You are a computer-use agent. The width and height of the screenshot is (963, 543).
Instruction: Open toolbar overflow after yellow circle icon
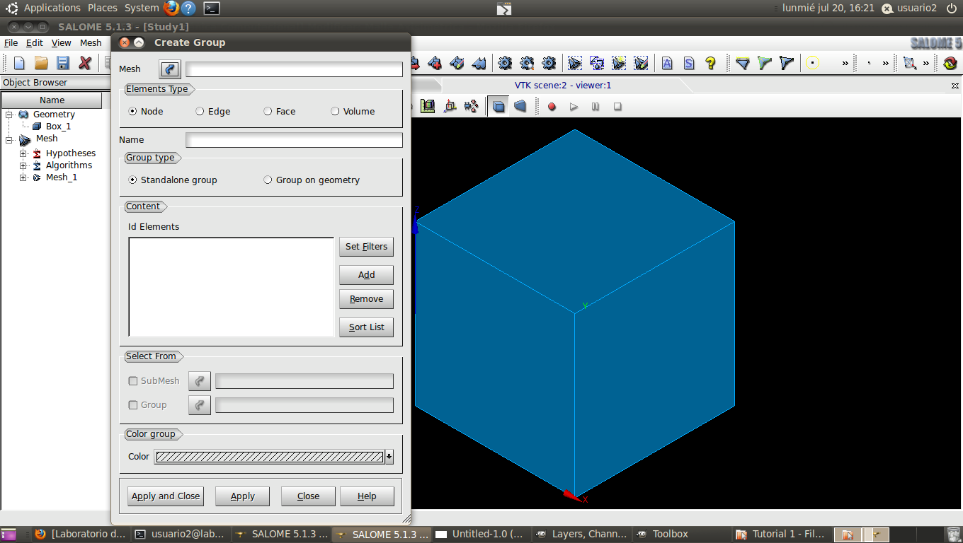(845, 63)
